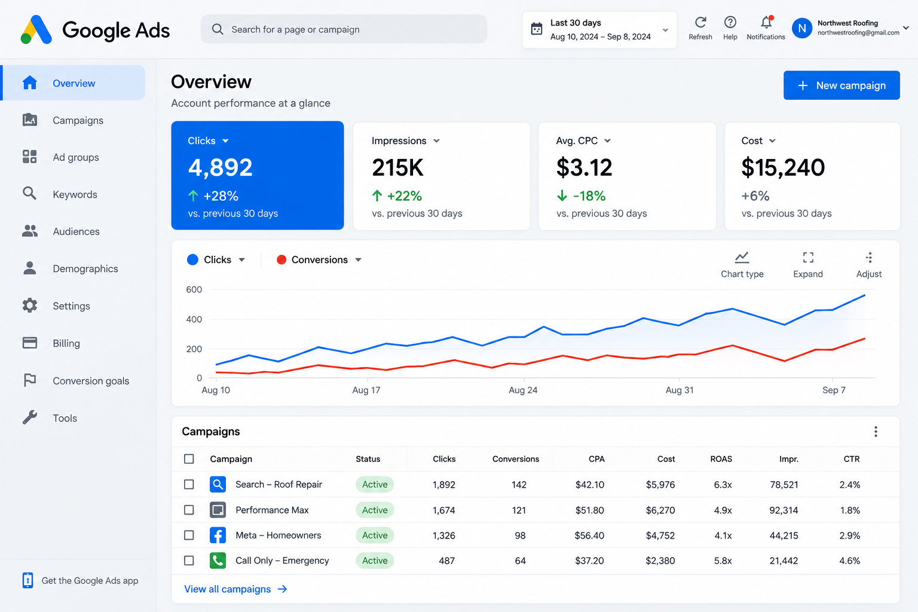918x612 pixels.
Task: Click the Settings gear icon
Action: point(30,305)
